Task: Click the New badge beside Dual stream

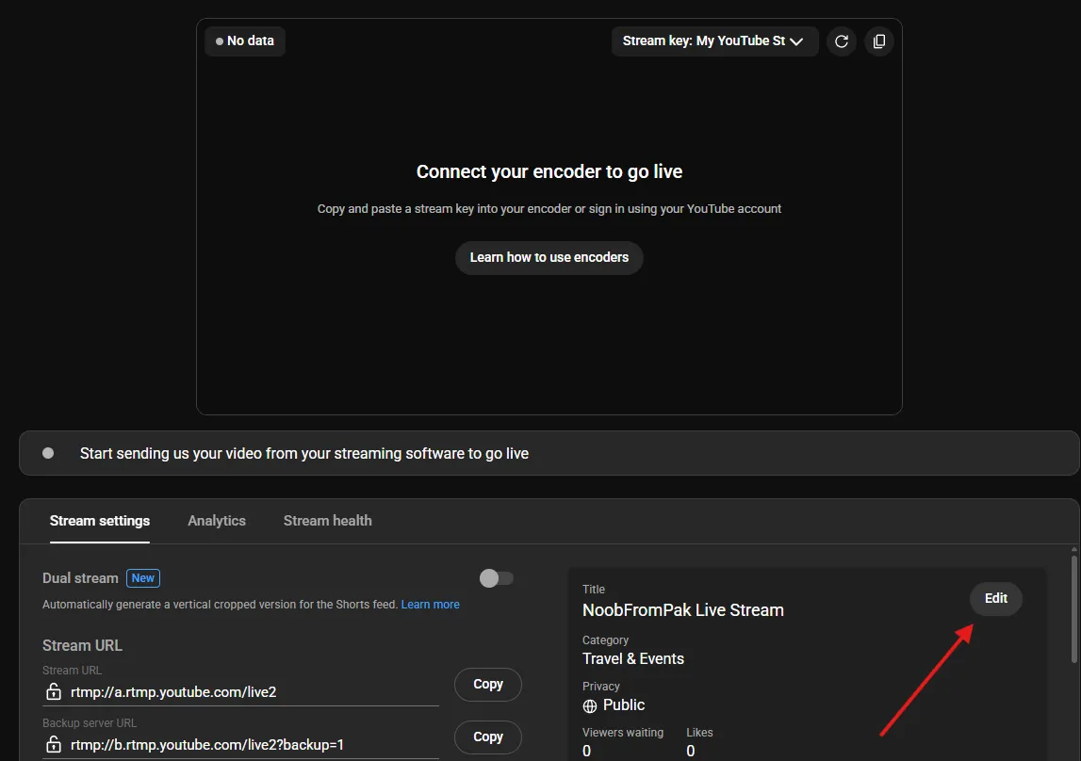Action: (142, 578)
